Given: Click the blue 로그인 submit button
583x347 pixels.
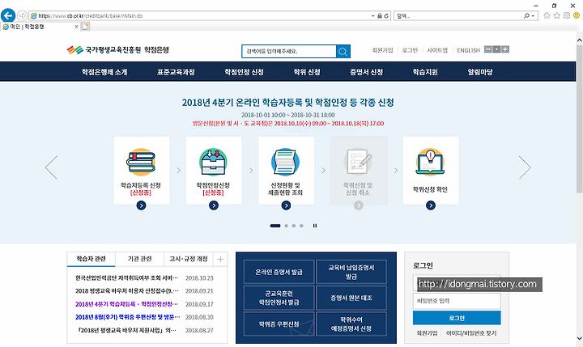Looking at the screenshot, I should (457, 318).
